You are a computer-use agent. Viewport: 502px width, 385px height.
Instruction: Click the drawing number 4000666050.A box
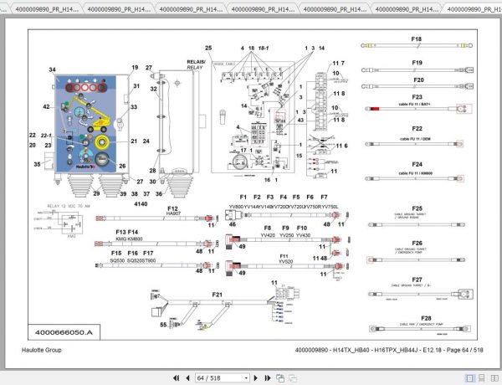[64, 332]
